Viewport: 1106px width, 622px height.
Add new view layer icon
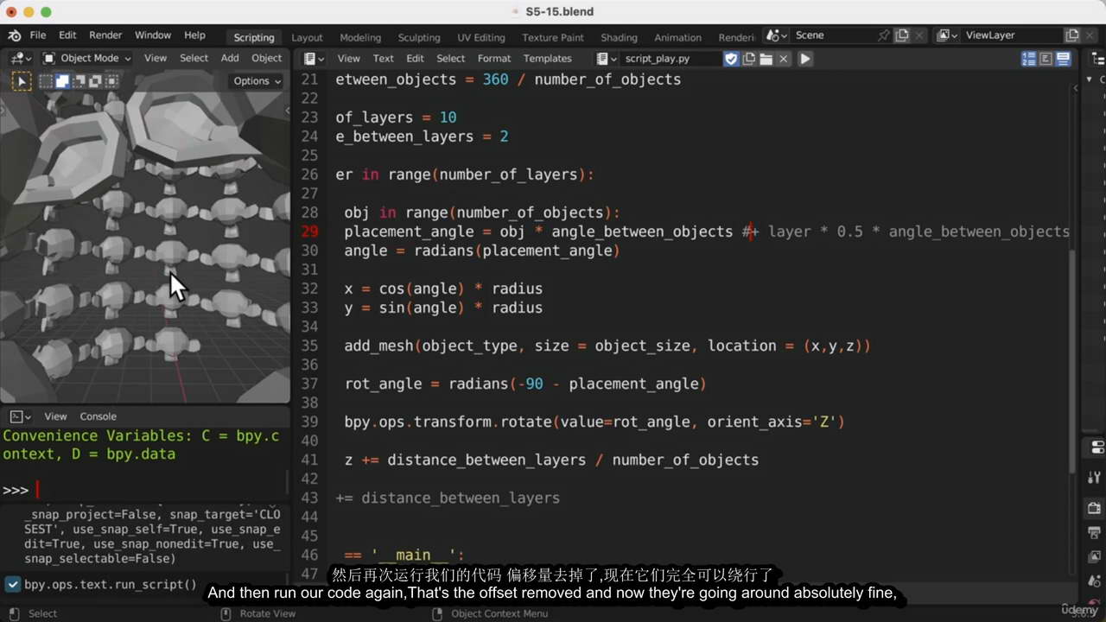click(x=1072, y=35)
